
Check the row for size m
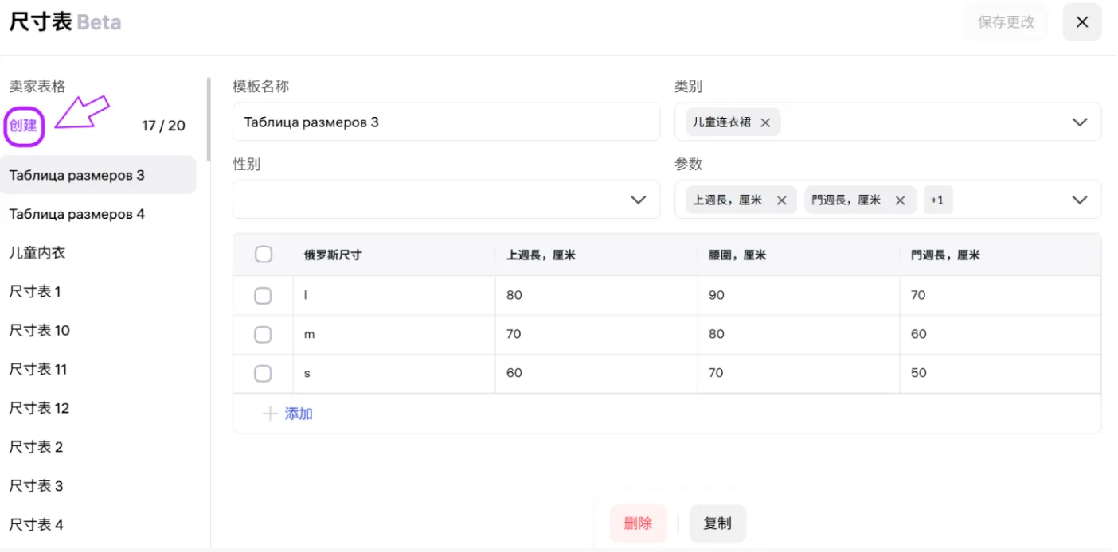pyautogui.click(x=263, y=335)
